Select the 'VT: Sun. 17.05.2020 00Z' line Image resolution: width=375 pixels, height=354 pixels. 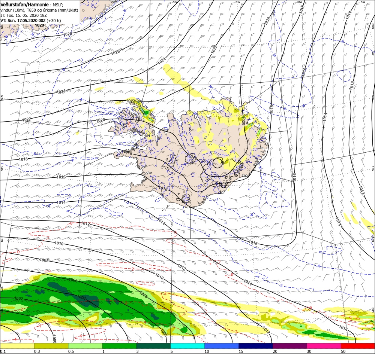23,21
